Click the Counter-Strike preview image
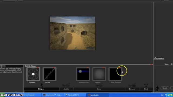This screenshot has height=97, width=173. click(73, 33)
